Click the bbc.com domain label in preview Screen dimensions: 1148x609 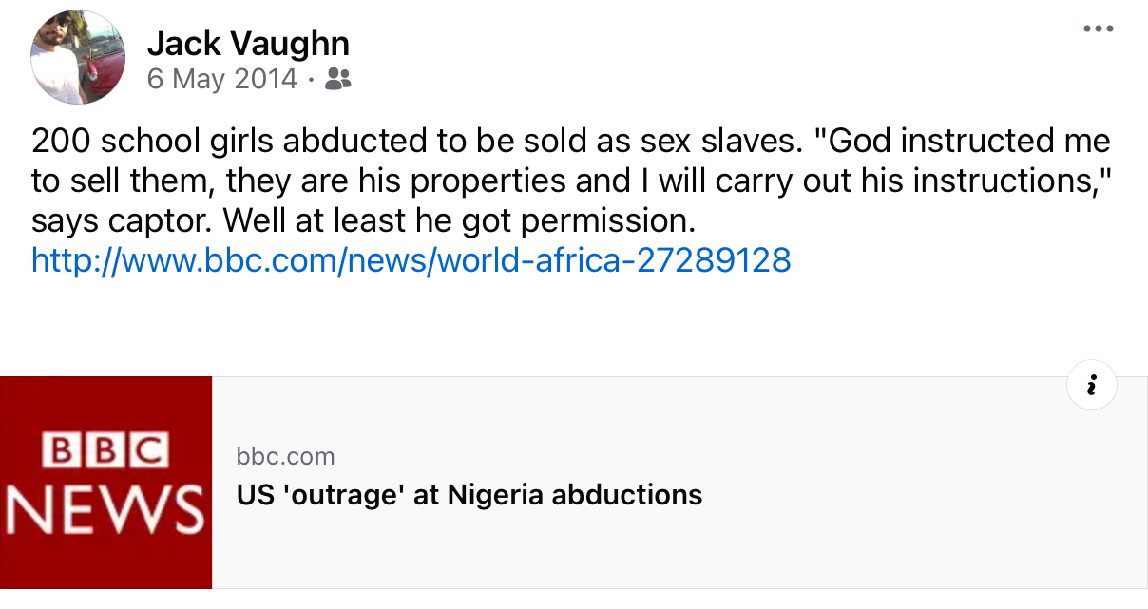pos(285,457)
